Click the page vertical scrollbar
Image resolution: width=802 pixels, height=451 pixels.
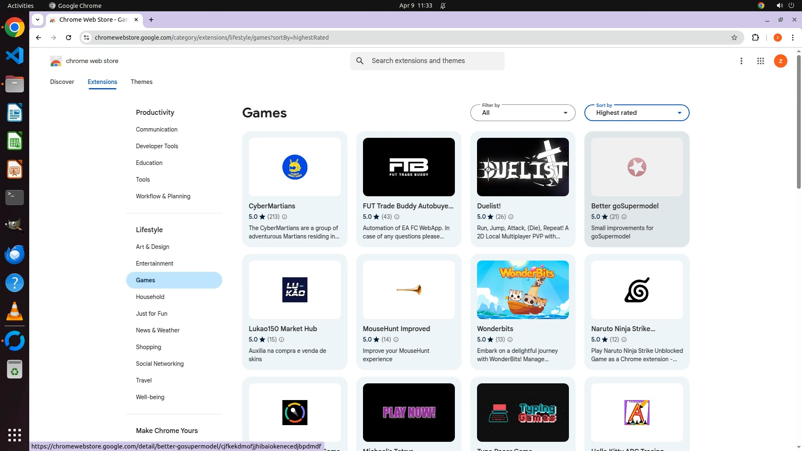click(x=798, y=121)
